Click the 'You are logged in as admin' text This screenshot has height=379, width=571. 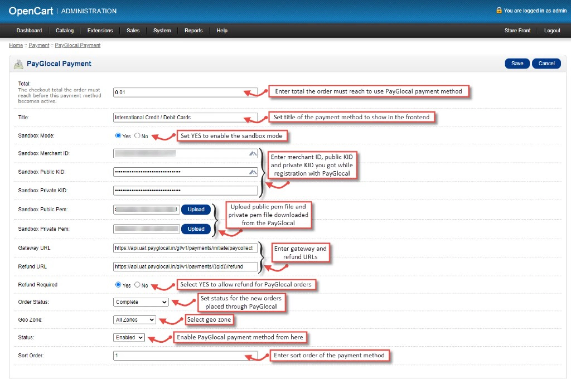535,11
